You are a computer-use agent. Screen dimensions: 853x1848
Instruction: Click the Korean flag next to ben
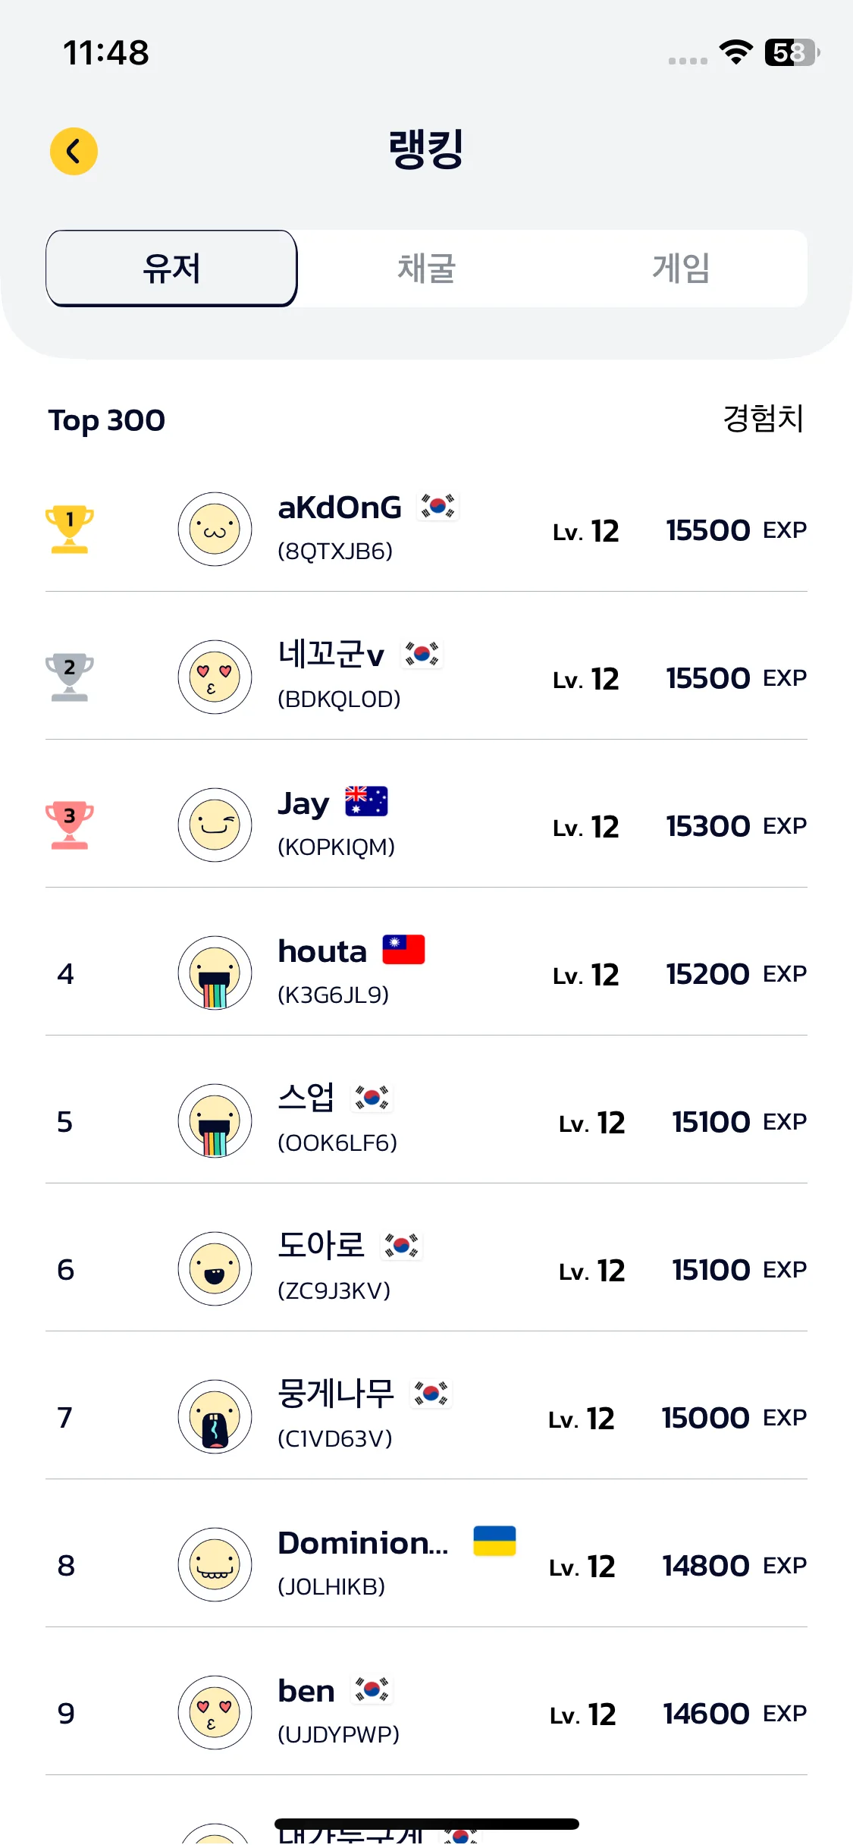[x=372, y=1689]
